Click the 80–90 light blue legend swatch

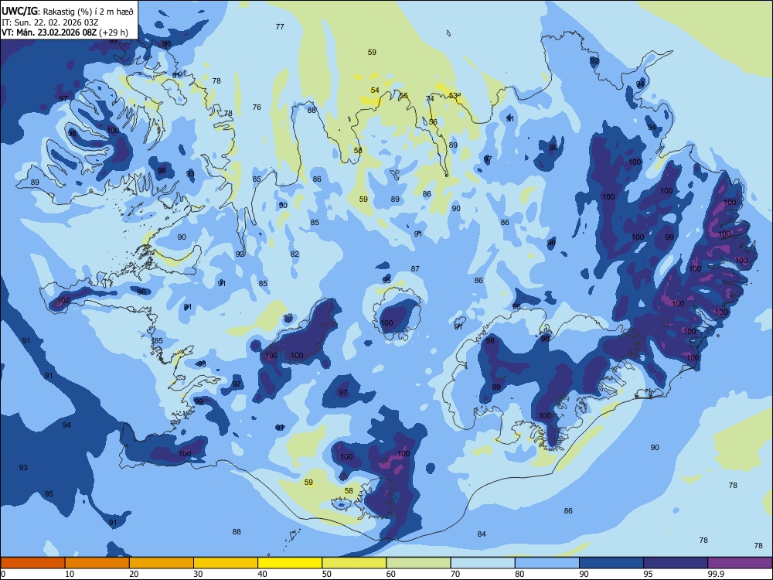(547, 563)
